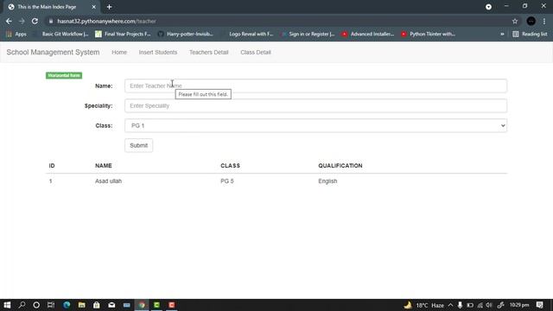Screen dimensions: 553x311
Task: Open the Advanced Installer bookmark
Action: click(368, 35)
